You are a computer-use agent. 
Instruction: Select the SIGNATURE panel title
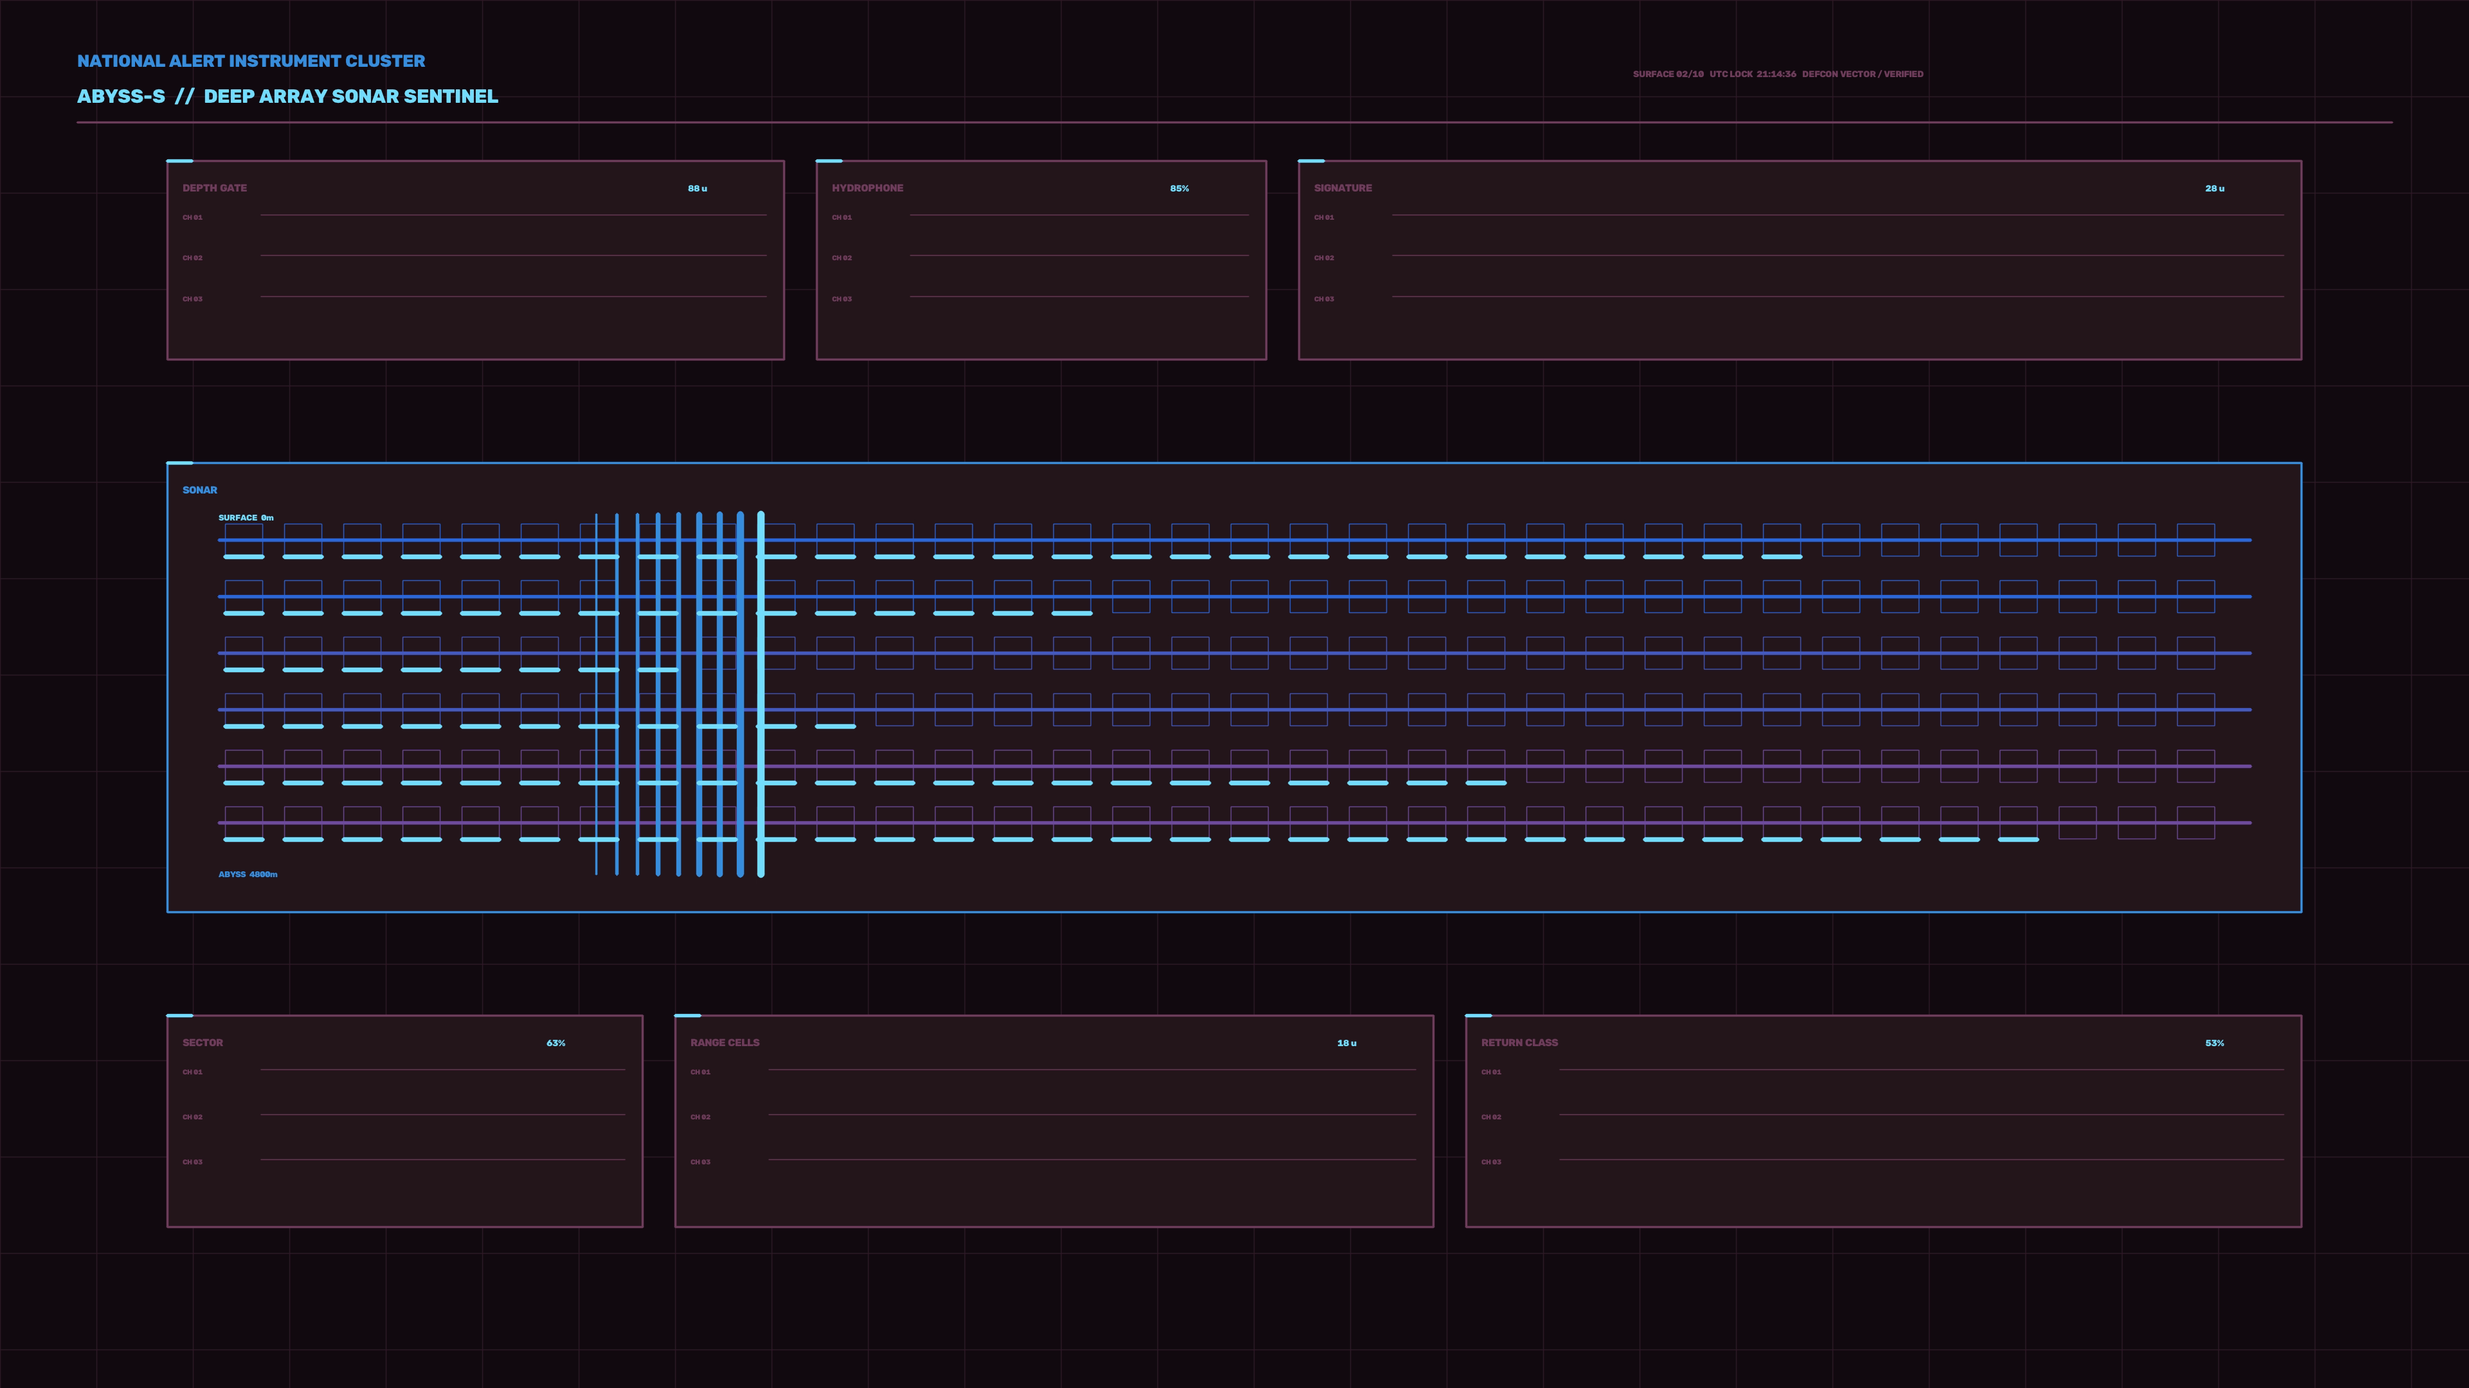coord(1343,188)
